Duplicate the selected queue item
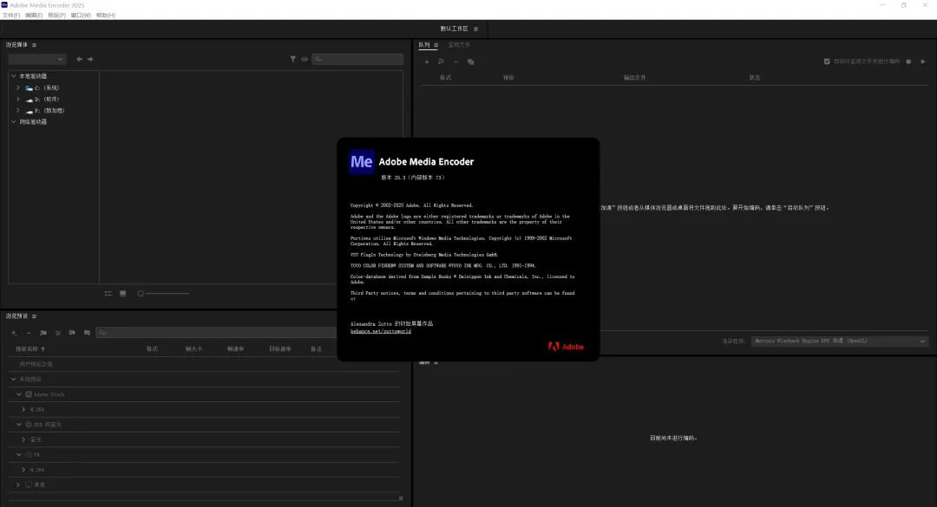The width and height of the screenshot is (937, 507). (470, 62)
